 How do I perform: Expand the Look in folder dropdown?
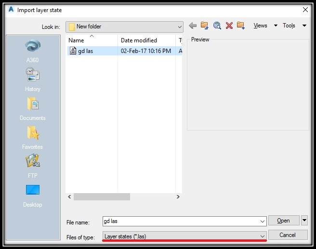click(x=180, y=27)
